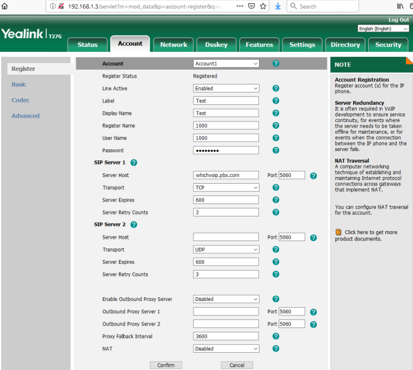
Task: Click the browser home icon
Action: pyautogui.click(x=6, y=6)
